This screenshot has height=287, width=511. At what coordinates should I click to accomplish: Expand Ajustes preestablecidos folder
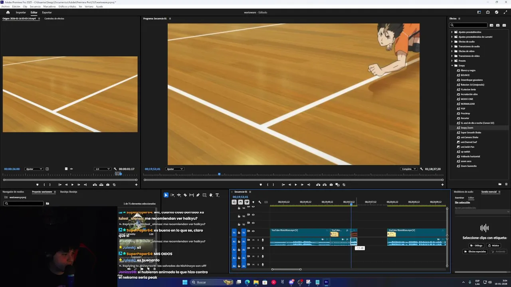click(452, 32)
